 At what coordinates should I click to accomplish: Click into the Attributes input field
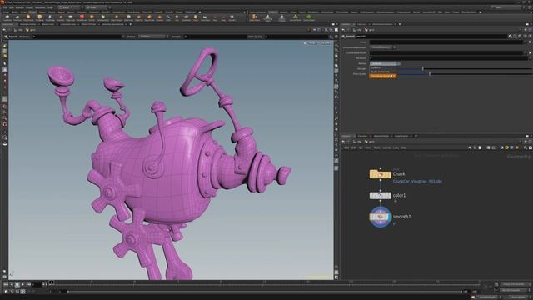pos(449,58)
